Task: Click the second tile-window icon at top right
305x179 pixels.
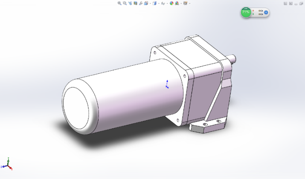Action: [x=291, y=3]
